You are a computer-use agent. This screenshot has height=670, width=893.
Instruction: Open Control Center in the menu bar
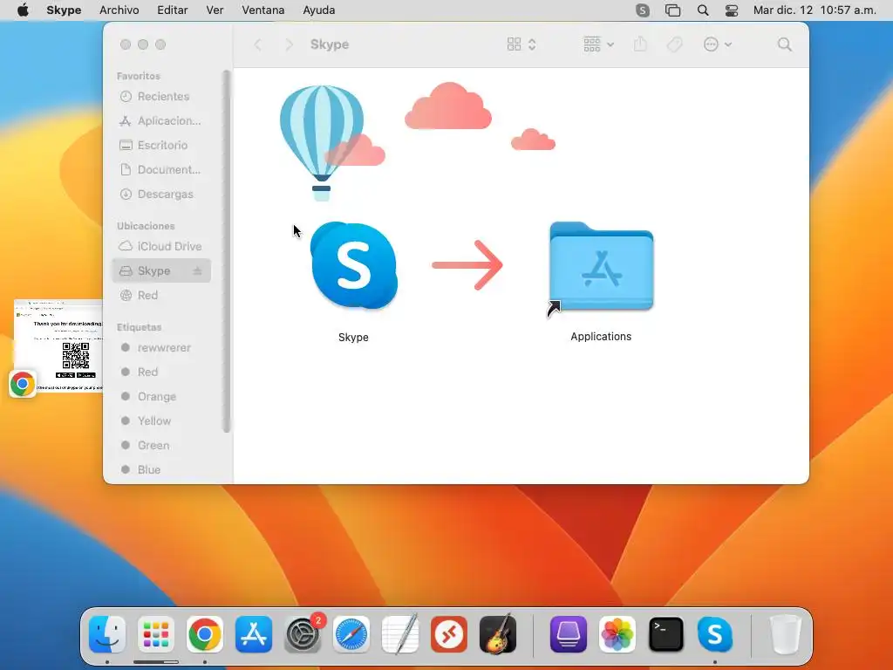pyautogui.click(x=732, y=10)
